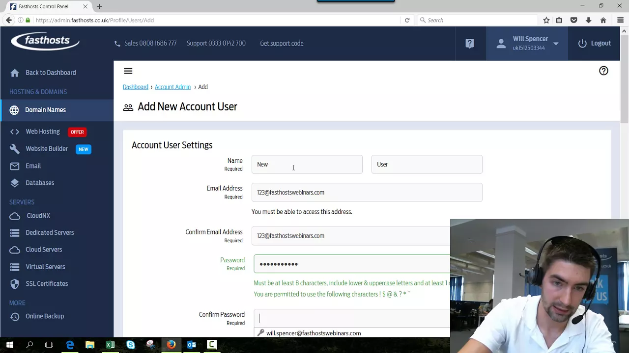Click Back to Dashboard link
Screen dimensions: 629x353
51,73
